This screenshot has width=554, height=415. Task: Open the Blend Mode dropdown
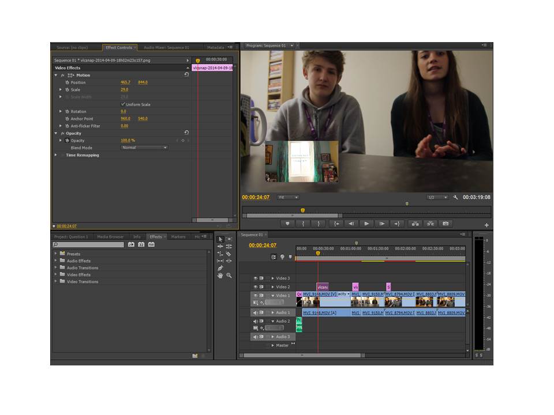144,148
